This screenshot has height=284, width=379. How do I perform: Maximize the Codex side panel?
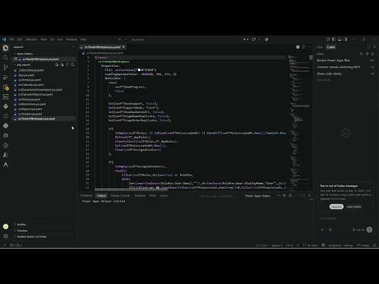click(369, 47)
